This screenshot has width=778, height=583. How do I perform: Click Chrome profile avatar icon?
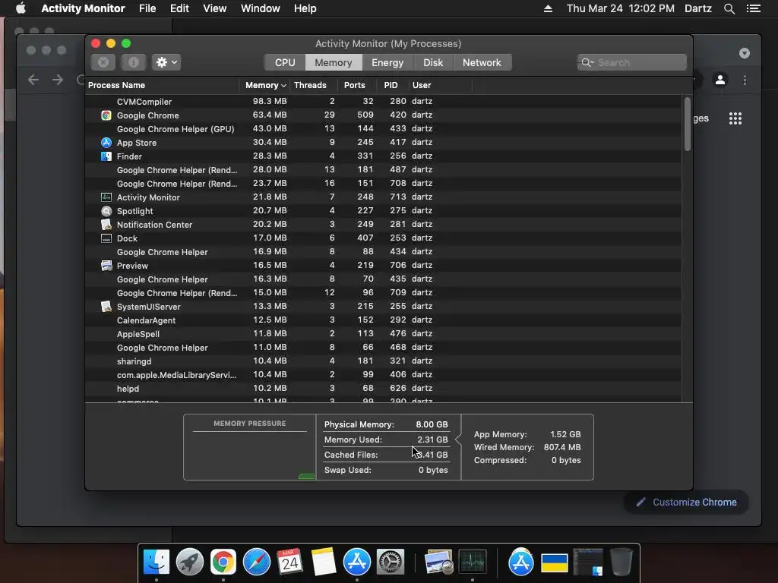pos(720,79)
